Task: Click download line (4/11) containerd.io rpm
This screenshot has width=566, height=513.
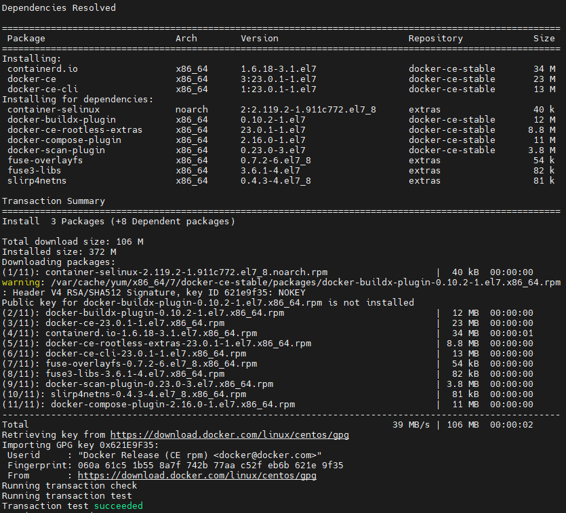Action: click(x=268, y=333)
